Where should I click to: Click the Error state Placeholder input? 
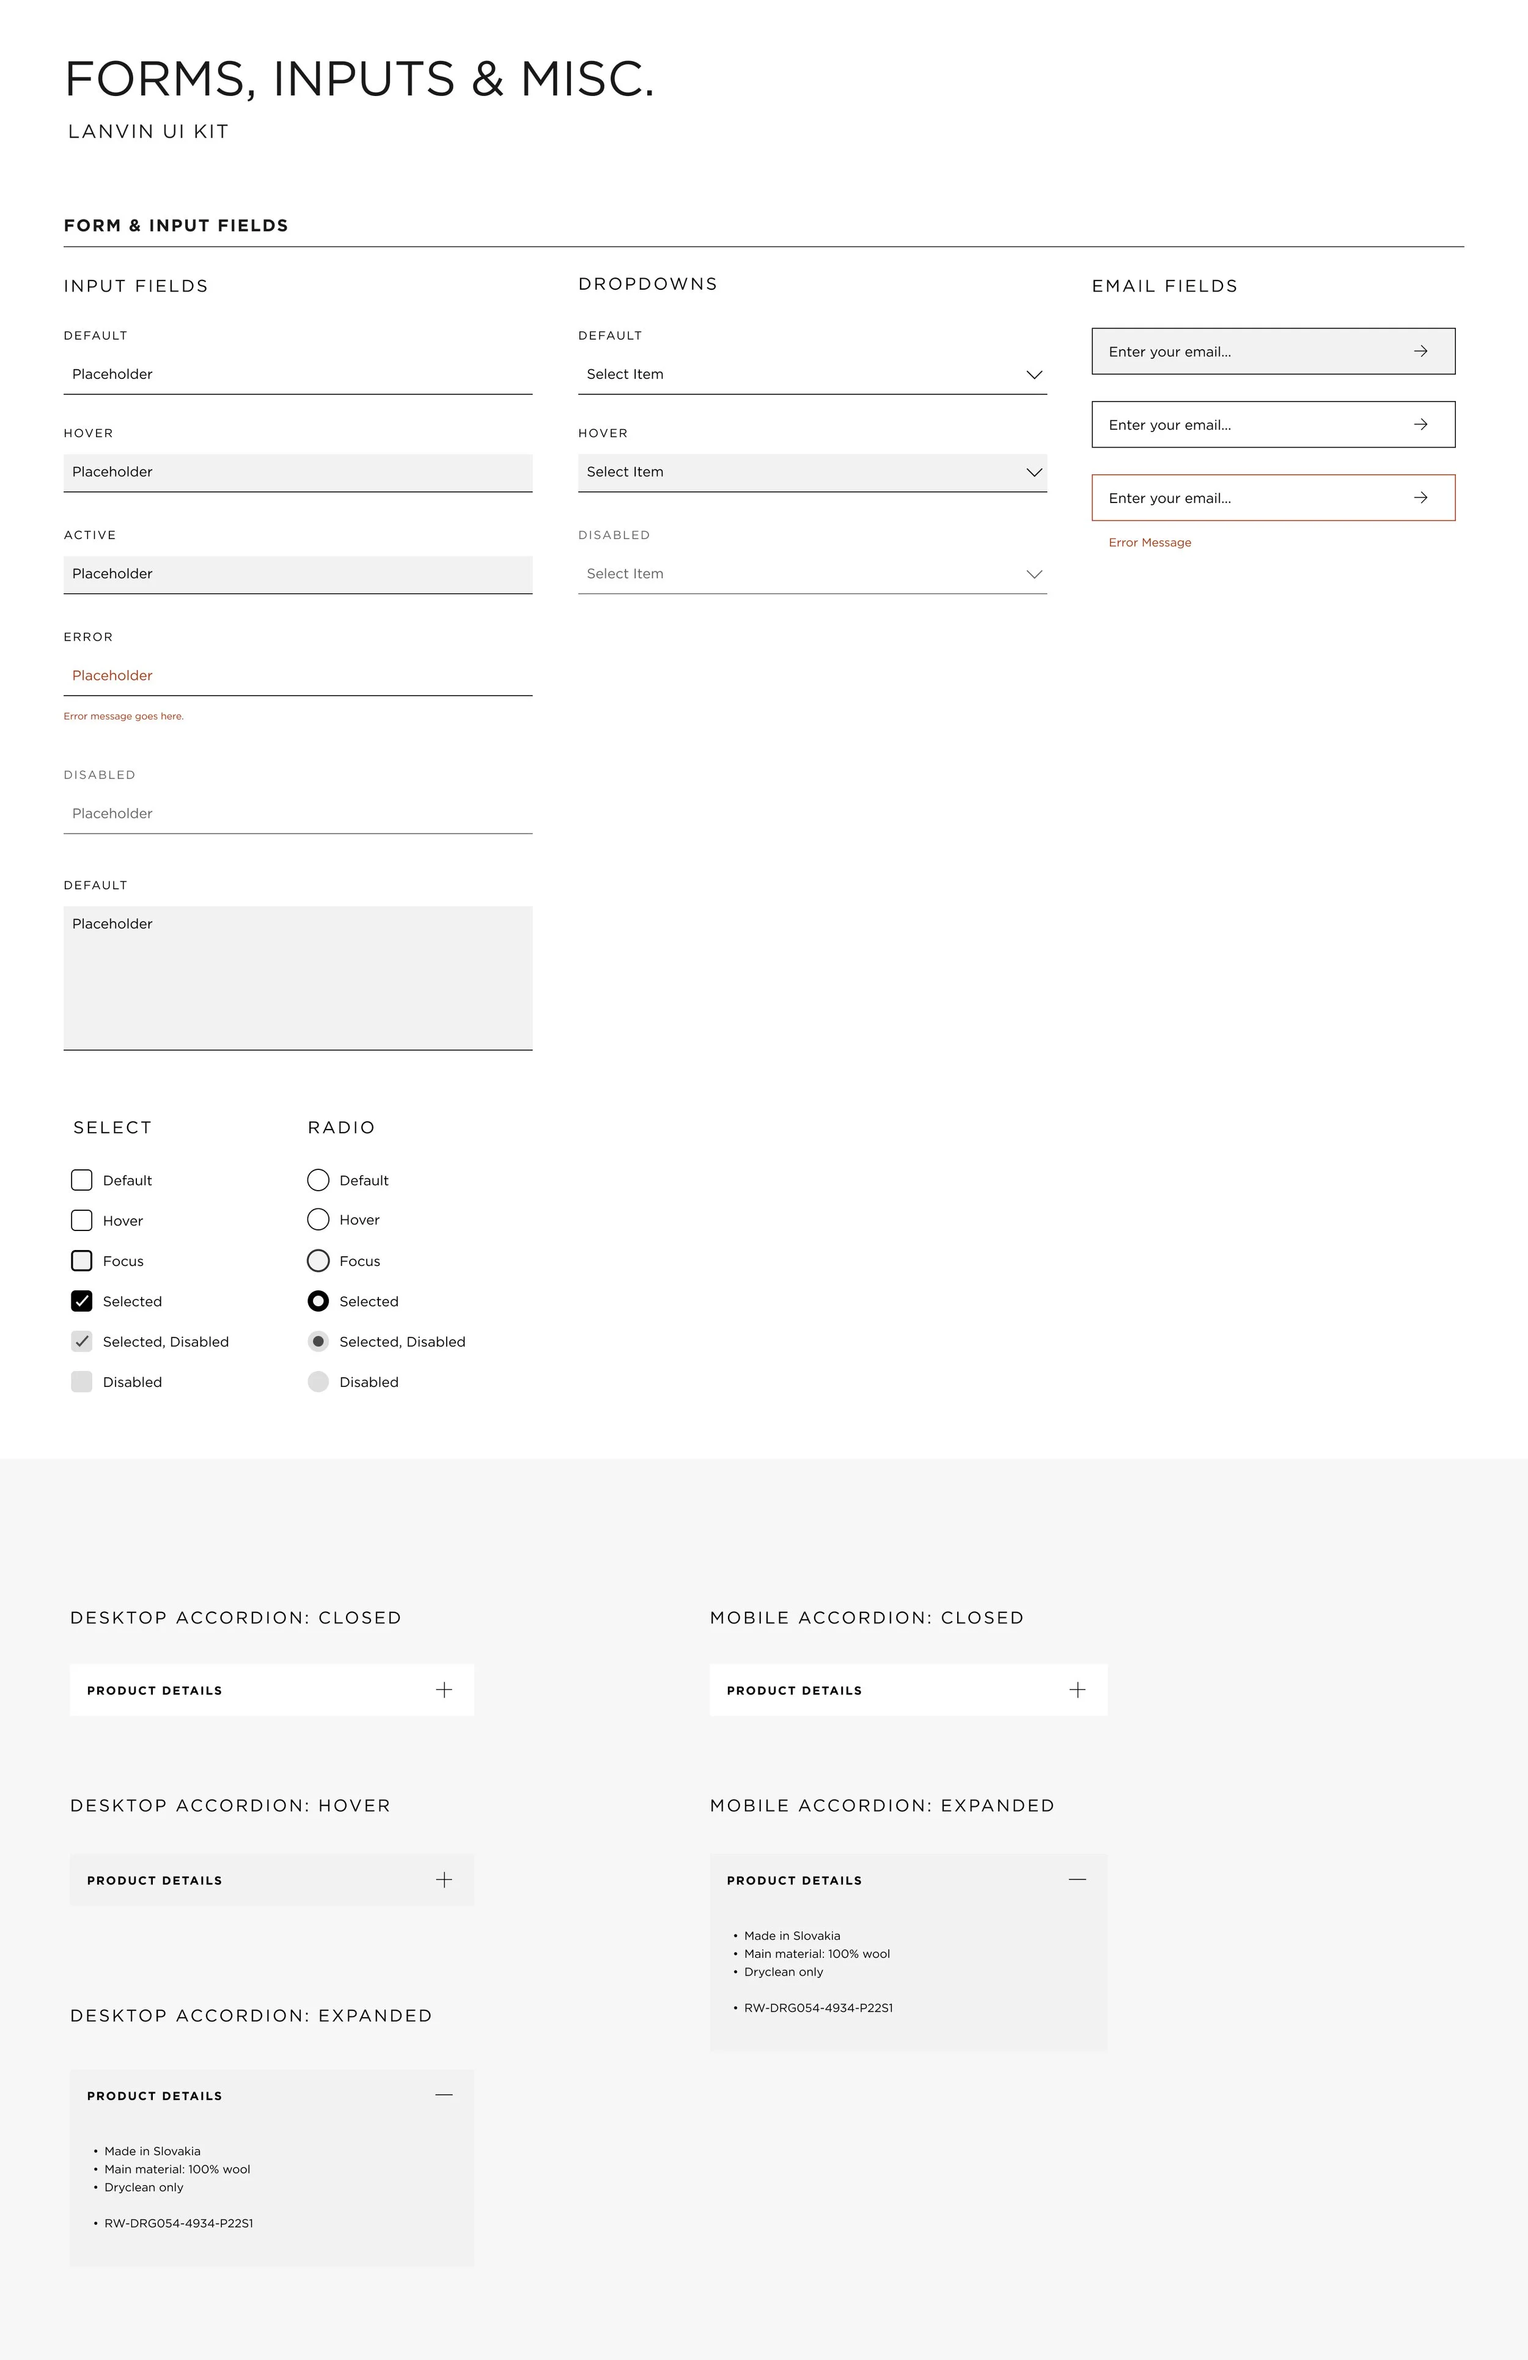(298, 676)
